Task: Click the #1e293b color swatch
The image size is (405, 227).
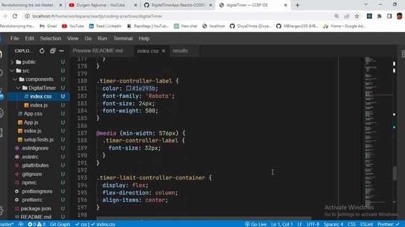Action: pos(128,88)
